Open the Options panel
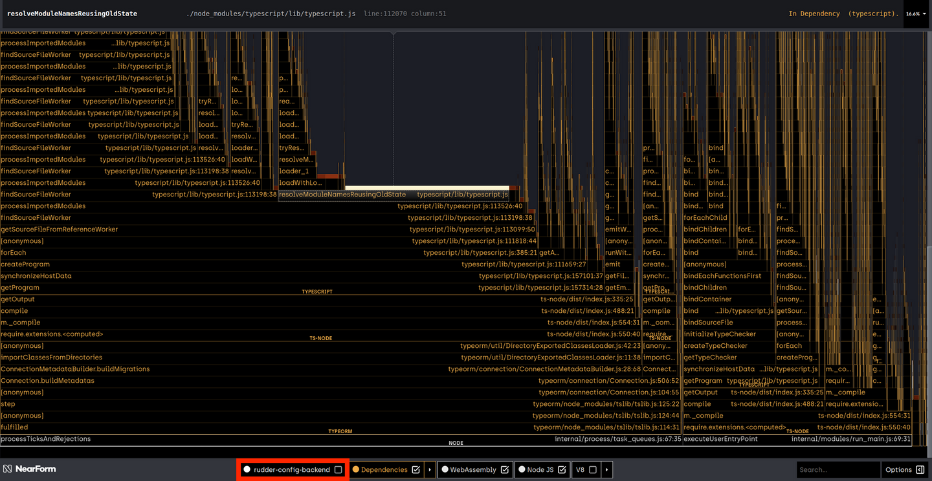The width and height of the screenshot is (932, 481). [904, 470]
